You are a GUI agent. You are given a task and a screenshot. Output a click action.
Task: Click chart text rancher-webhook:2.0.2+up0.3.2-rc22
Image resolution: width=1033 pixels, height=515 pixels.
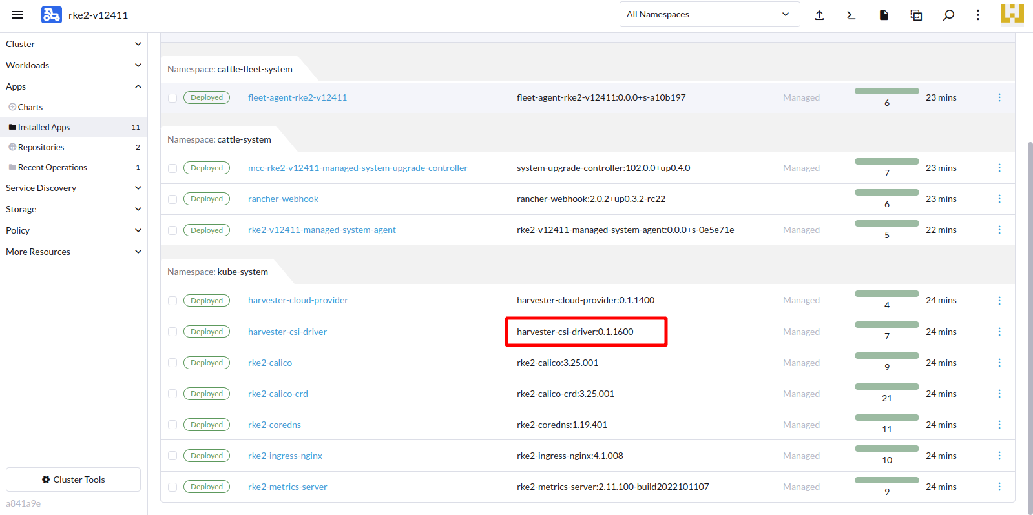click(x=591, y=199)
